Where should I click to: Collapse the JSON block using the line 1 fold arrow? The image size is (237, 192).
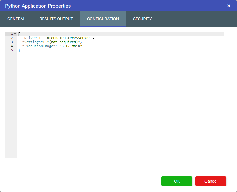click(15, 34)
